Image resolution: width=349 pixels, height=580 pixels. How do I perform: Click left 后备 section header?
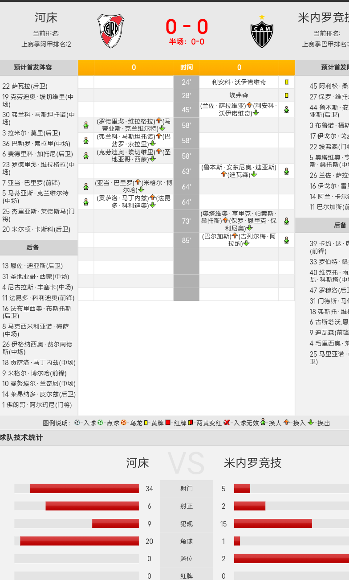click(39, 247)
